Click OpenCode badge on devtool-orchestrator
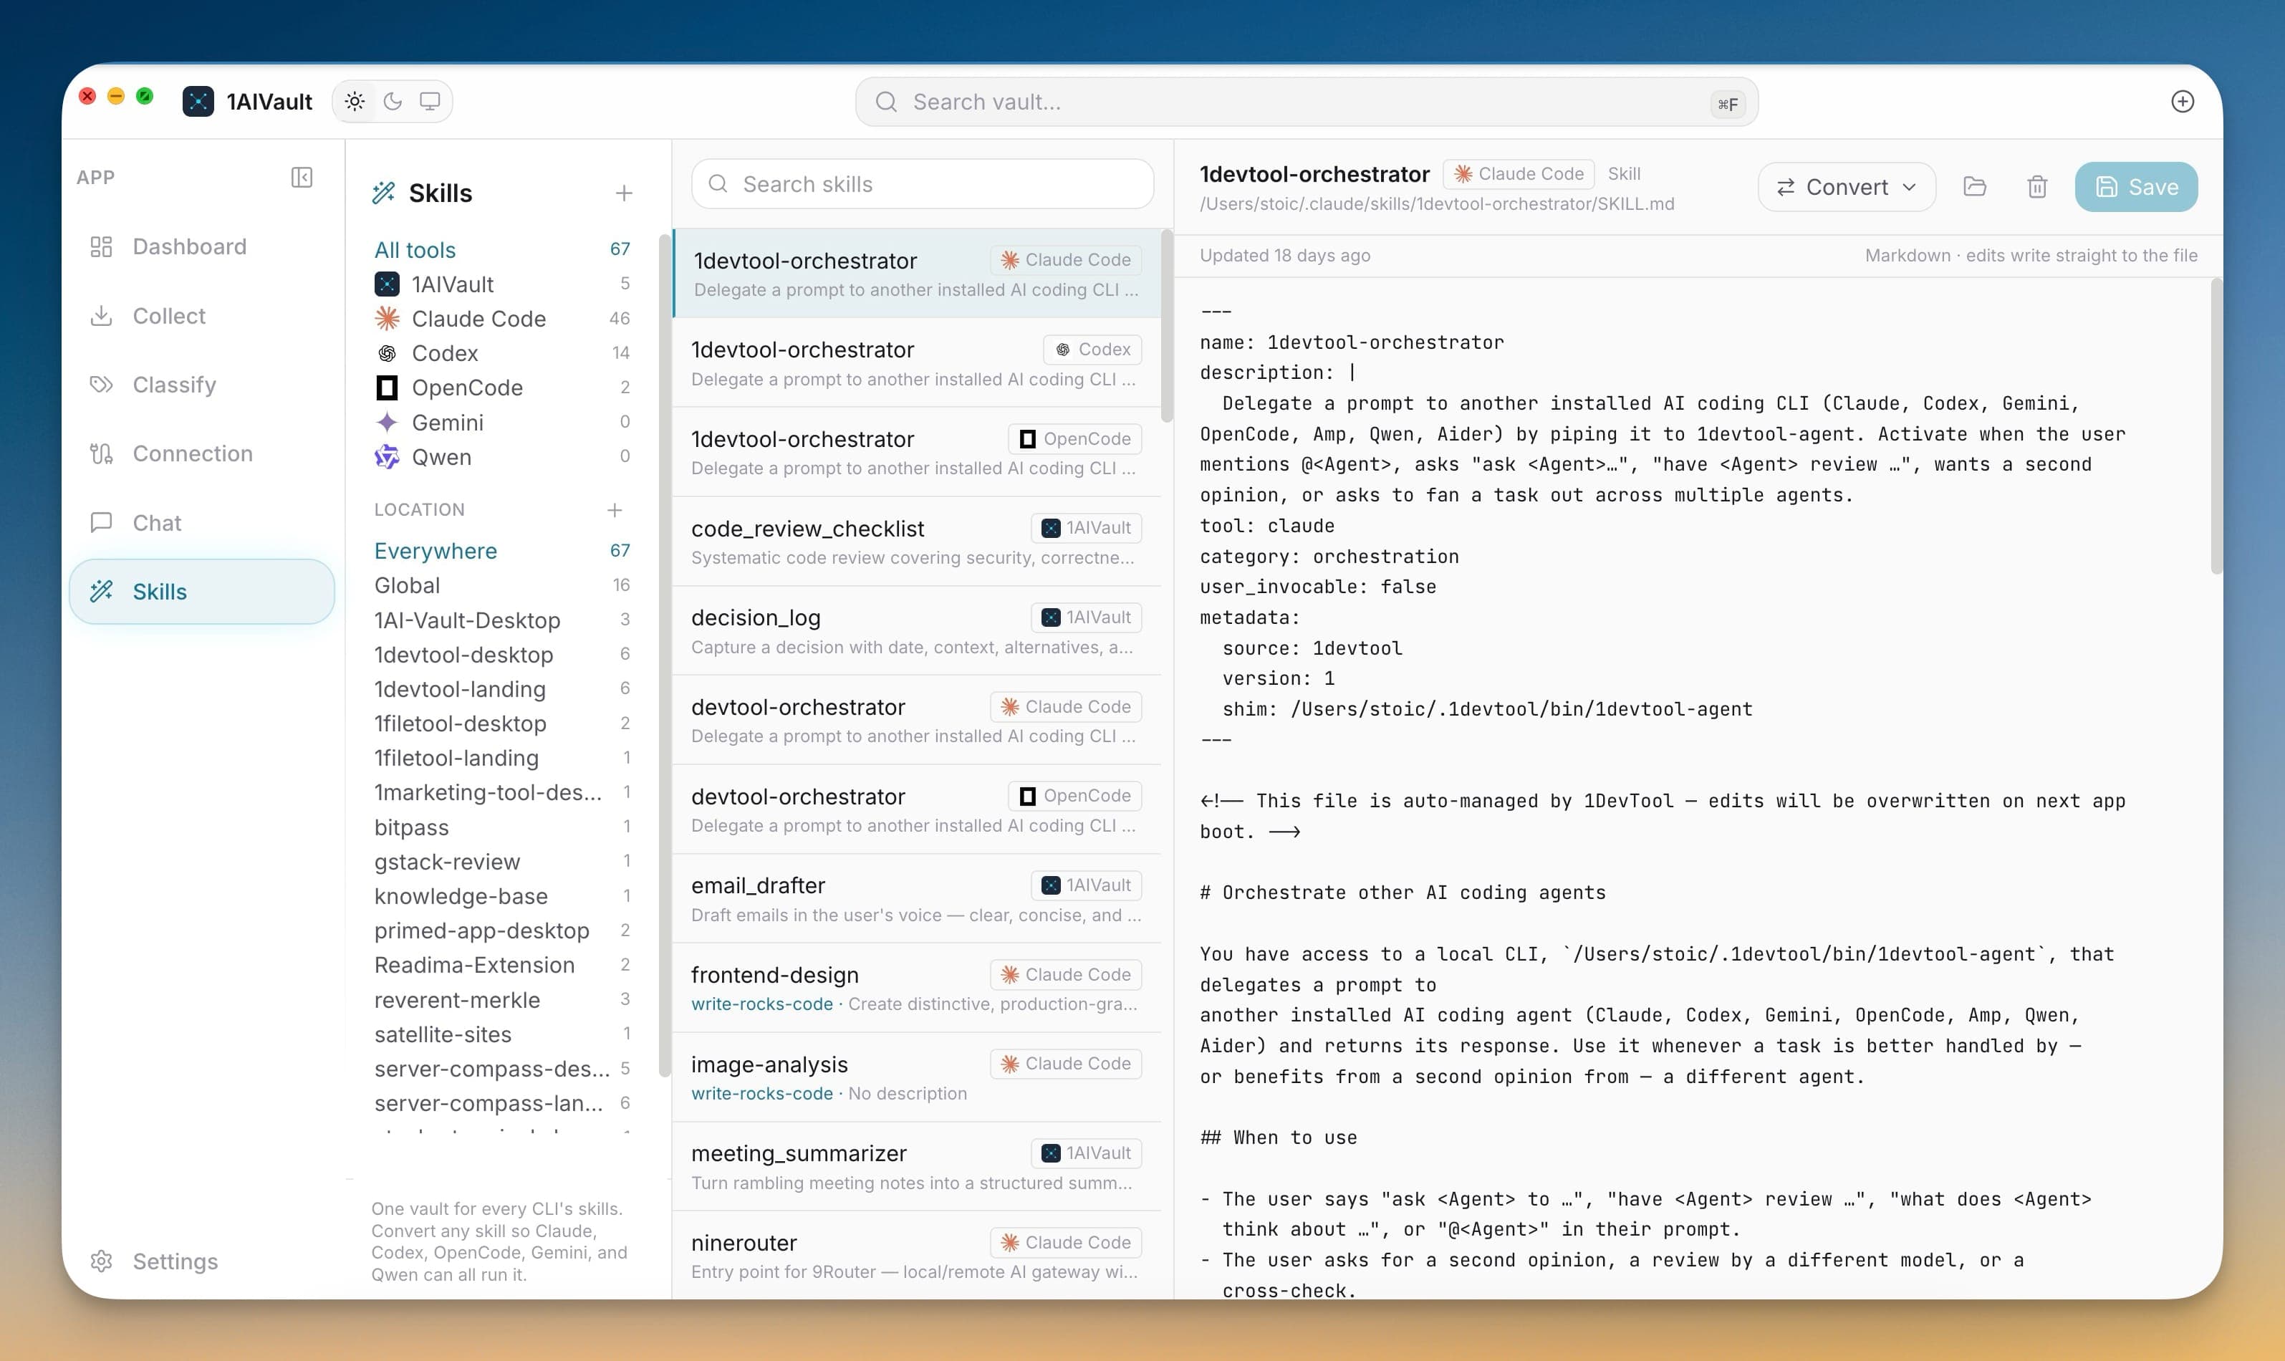The width and height of the screenshot is (2285, 1361). tap(1074, 795)
